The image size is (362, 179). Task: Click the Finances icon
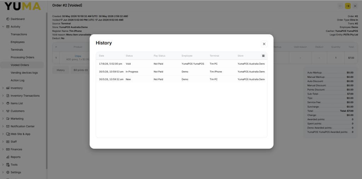8,149
